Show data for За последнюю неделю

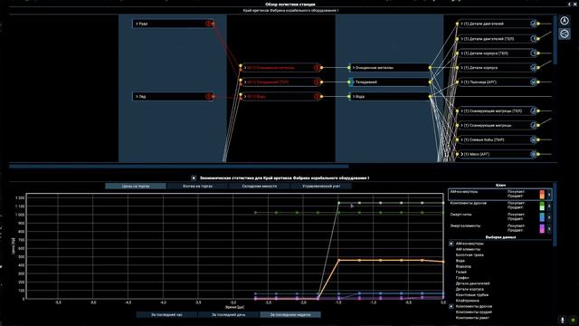(x=290, y=315)
